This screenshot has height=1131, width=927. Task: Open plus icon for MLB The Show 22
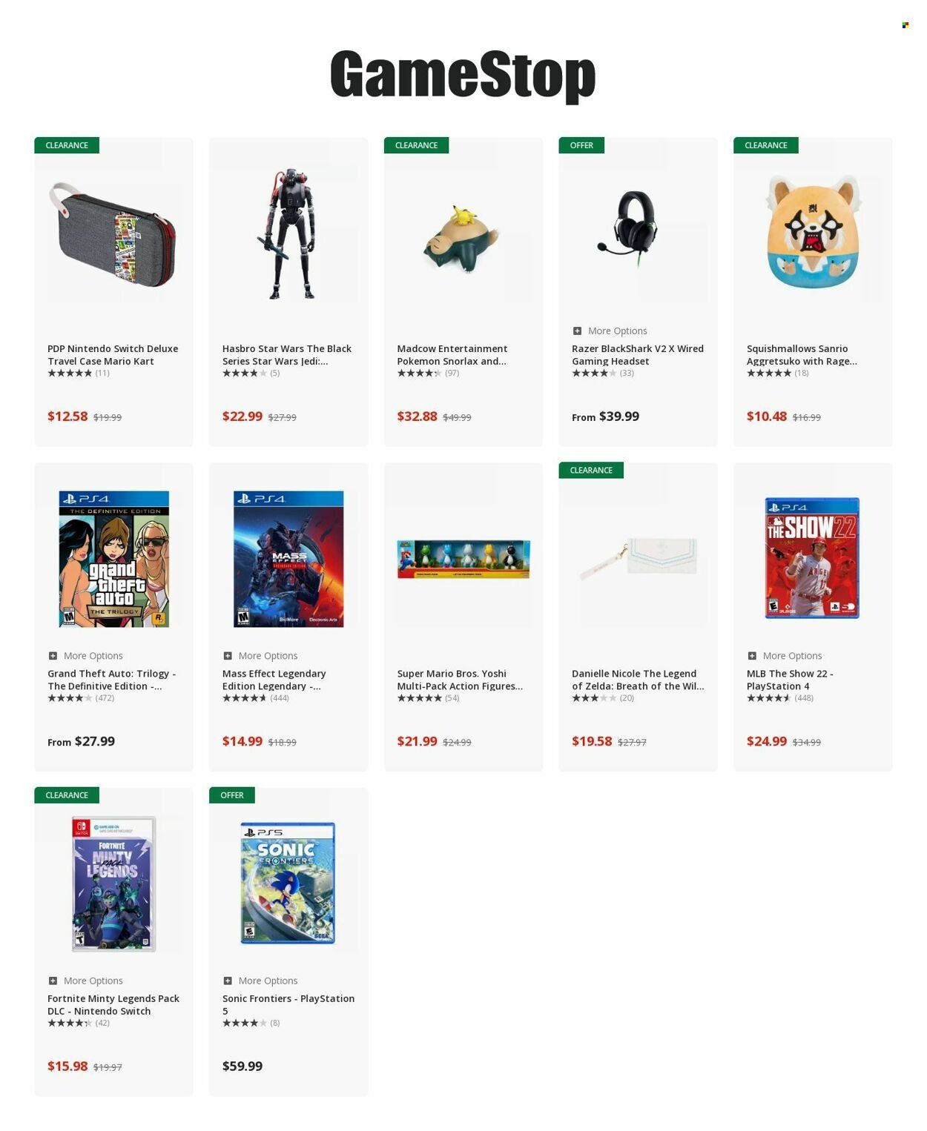click(x=752, y=656)
